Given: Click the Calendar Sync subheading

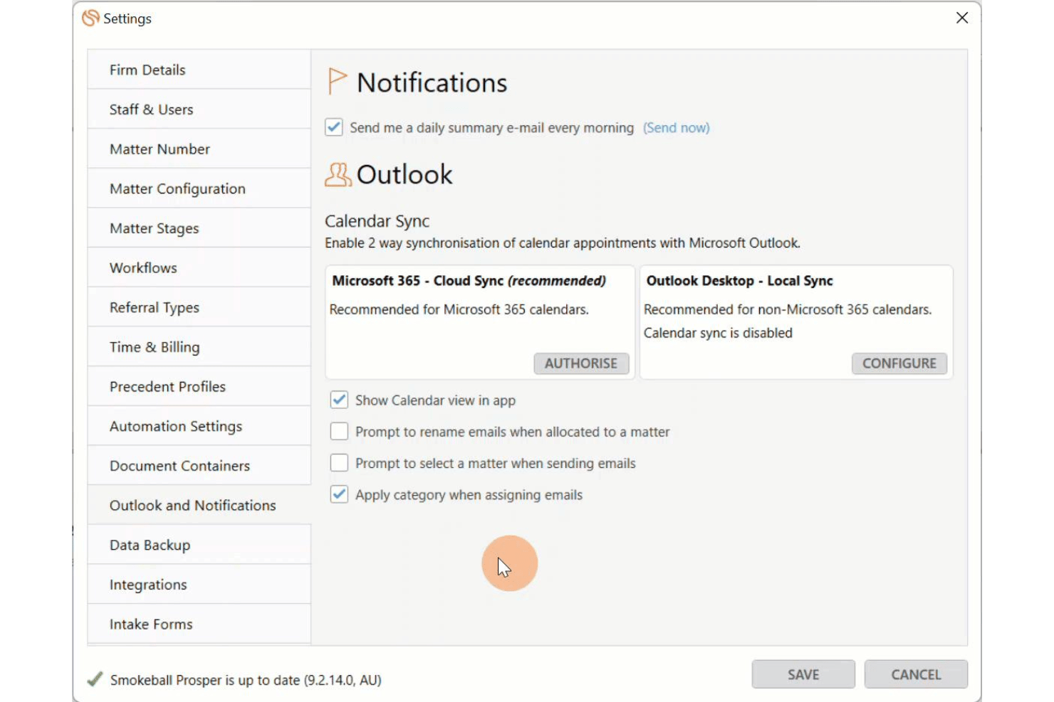Looking at the screenshot, I should [377, 221].
